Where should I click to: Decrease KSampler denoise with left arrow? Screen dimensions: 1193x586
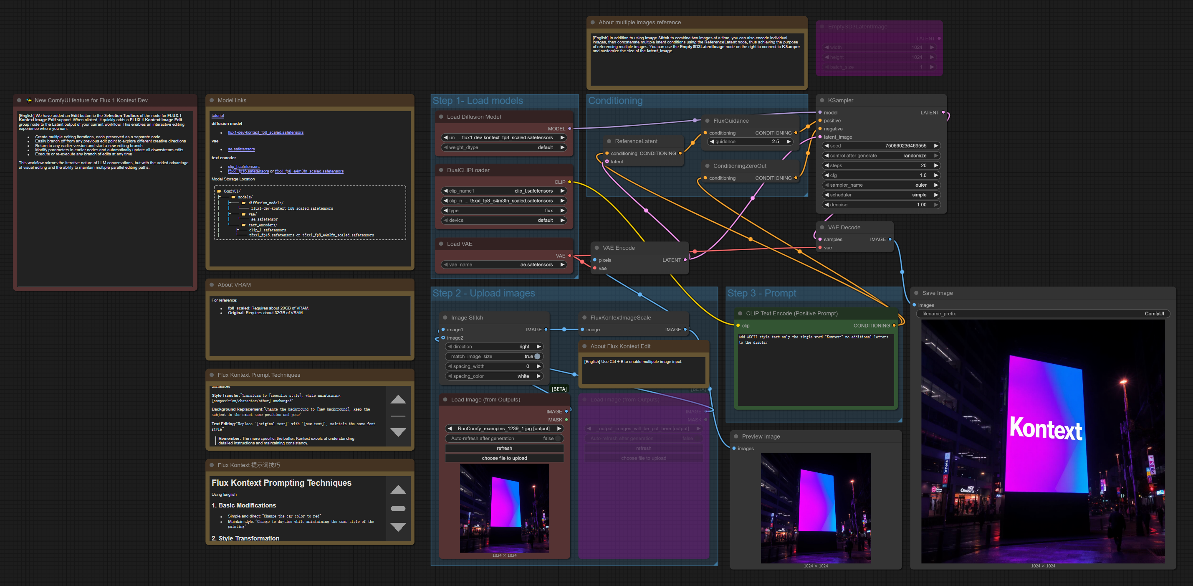[x=827, y=205]
